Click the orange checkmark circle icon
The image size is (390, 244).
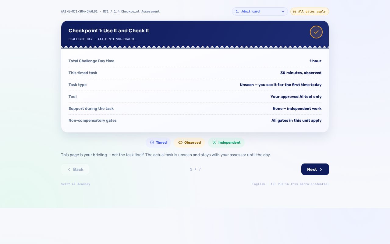(x=316, y=32)
